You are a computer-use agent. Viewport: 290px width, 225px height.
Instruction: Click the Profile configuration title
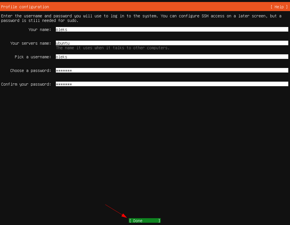point(25,7)
